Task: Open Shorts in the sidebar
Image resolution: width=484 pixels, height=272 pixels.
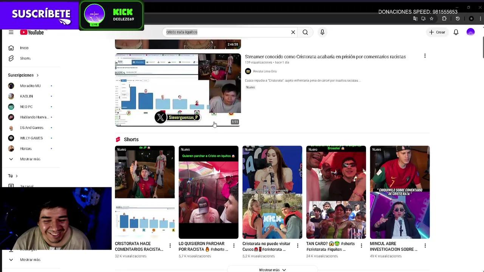Action: pos(25,58)
